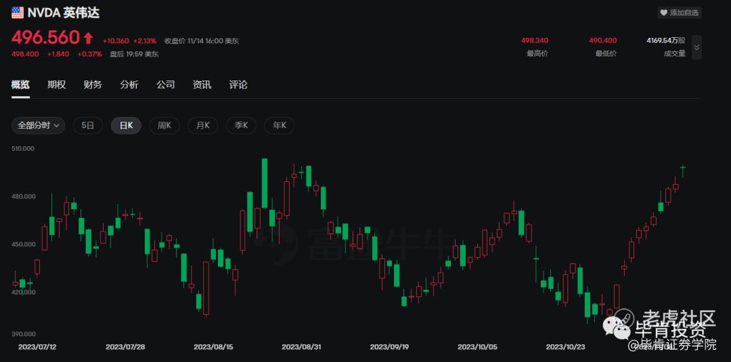Select the 年K chart period
The width and height of the screenshot is (731, 362).
(280, 125)
